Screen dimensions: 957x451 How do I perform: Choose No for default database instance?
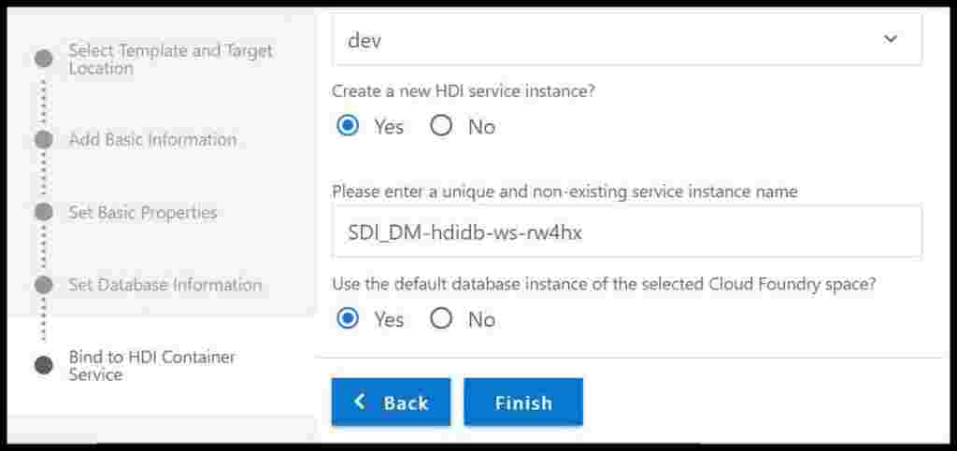click(x=441, y=318)
